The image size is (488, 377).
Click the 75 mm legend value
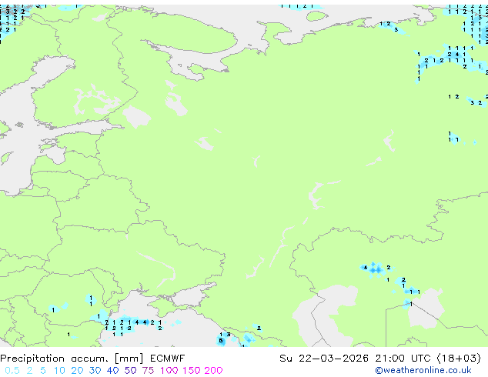[x=148, y=371]
